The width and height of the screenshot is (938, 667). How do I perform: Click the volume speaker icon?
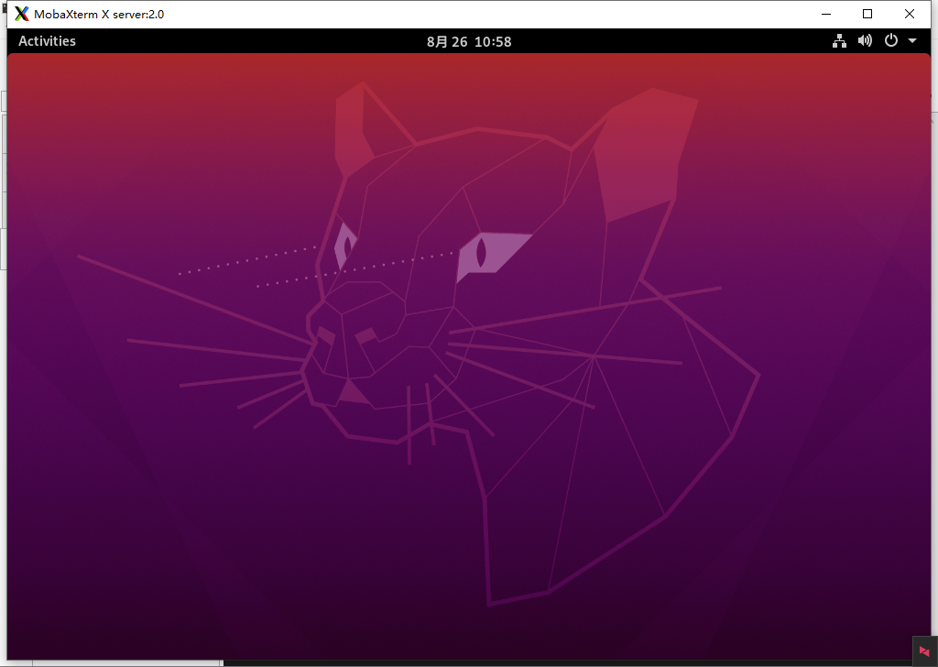[x=865, y=40]
